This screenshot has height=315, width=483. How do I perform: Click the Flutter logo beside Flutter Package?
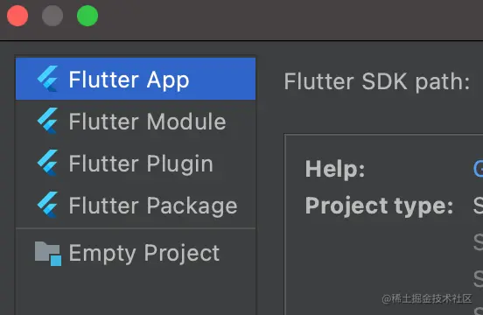[47, 205]
